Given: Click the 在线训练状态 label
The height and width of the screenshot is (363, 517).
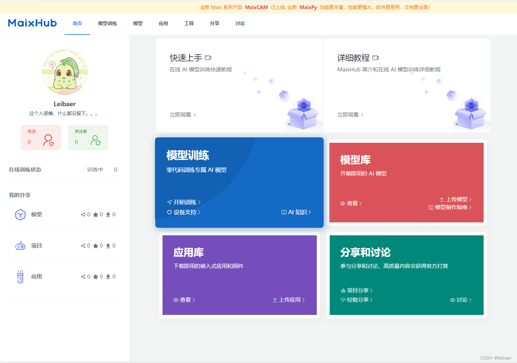Looking at the screenshot, I should [25, 170].
